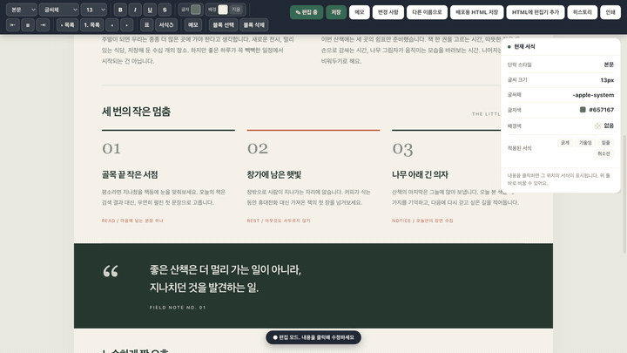Click the 02 number above 창가에 남은 햇빛
This screenshot has height=353, width=627.
coord(258,148)
